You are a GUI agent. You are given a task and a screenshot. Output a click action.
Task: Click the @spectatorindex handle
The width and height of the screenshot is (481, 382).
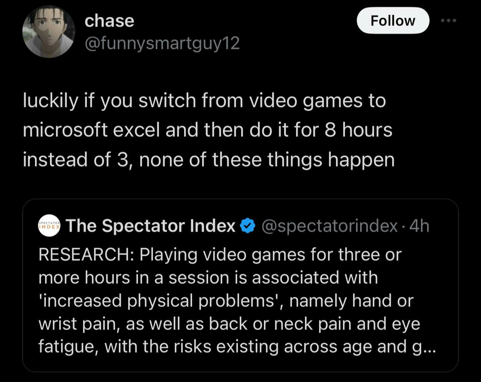pyautogui.click(x=329, y=226)
